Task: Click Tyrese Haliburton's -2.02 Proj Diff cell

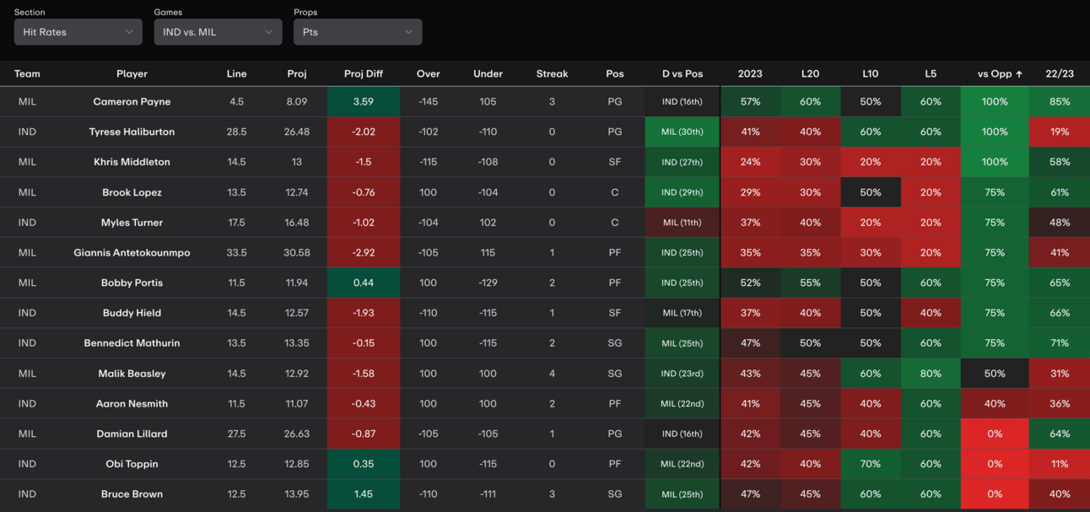Action: tap(364, 132)
